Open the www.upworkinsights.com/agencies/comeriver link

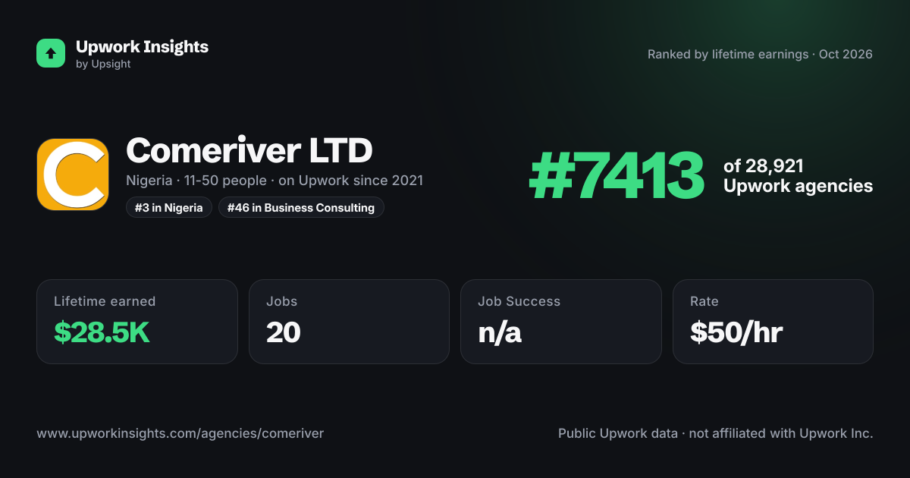click(x=180, y=434)
